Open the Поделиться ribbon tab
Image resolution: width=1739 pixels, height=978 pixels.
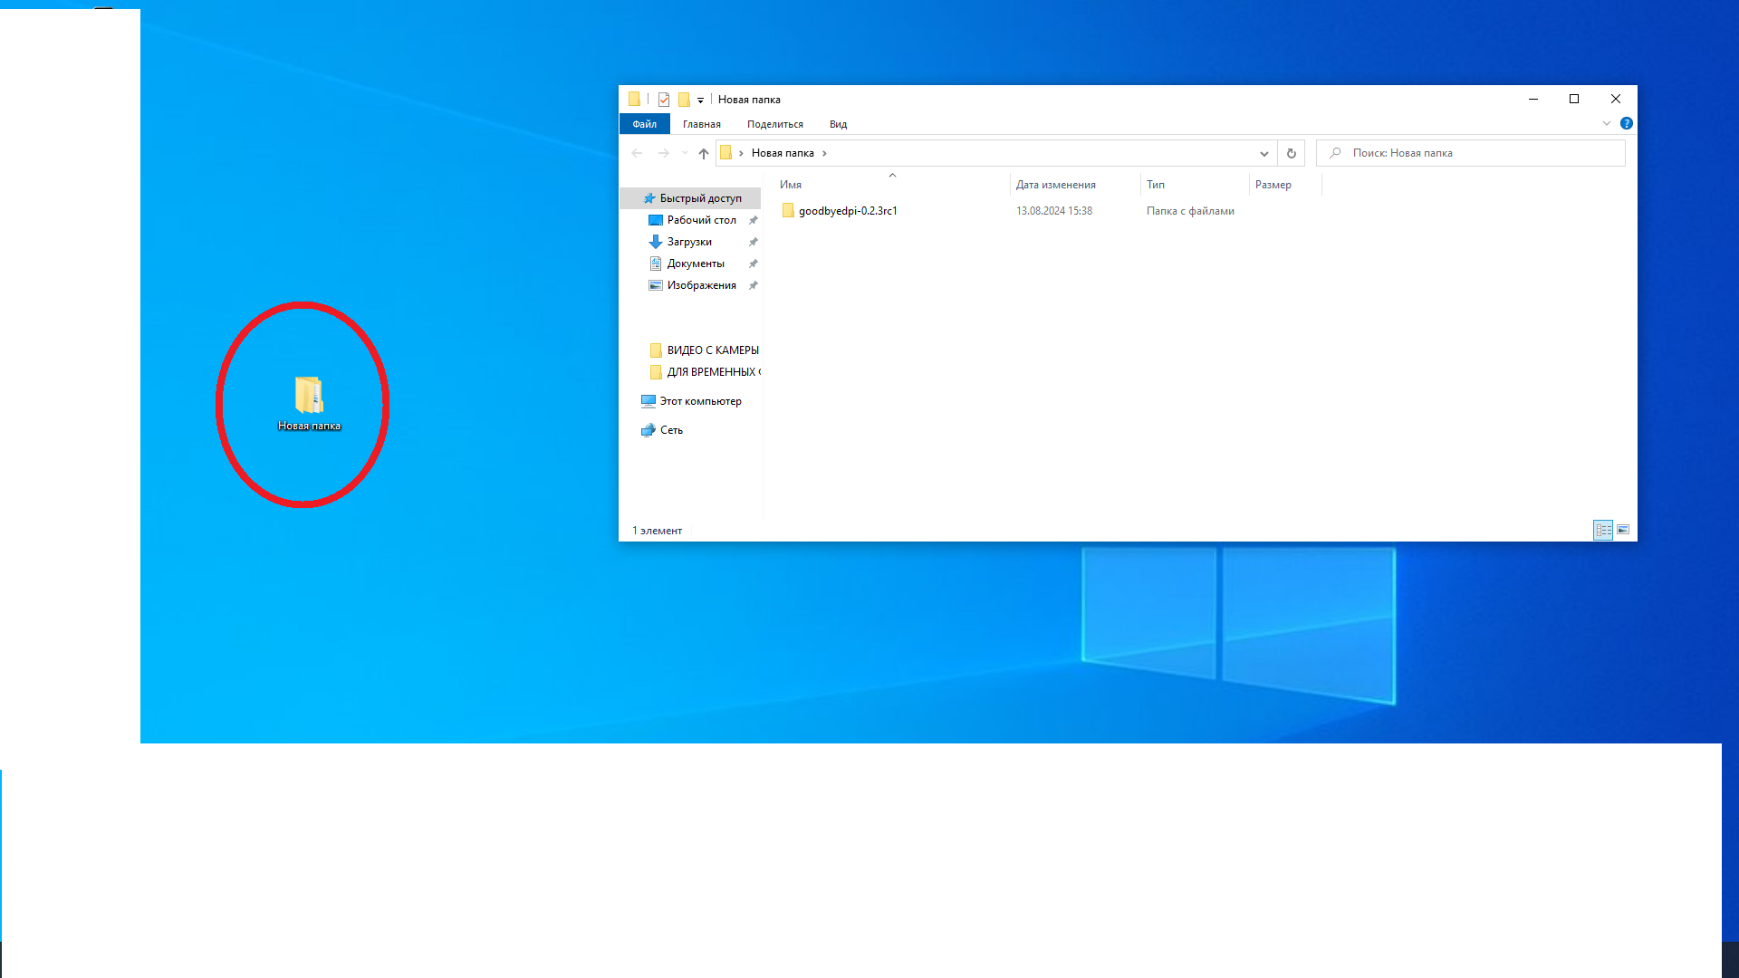point(774,124)
